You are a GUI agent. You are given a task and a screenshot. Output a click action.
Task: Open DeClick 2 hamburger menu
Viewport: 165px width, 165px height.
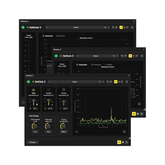click(127, 82)
